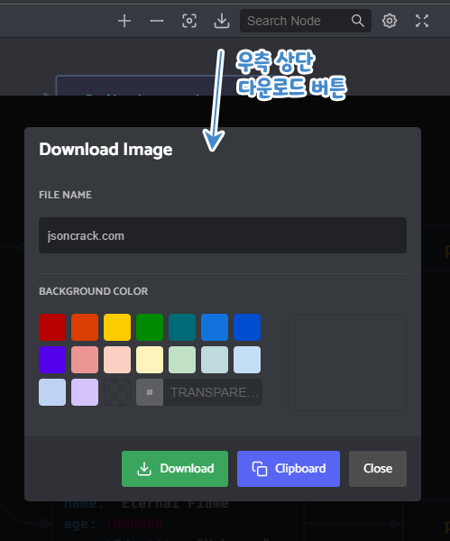Screen dimensions: 450x541
Task: Click the Close button in the dialog
Action: [378, 469]
